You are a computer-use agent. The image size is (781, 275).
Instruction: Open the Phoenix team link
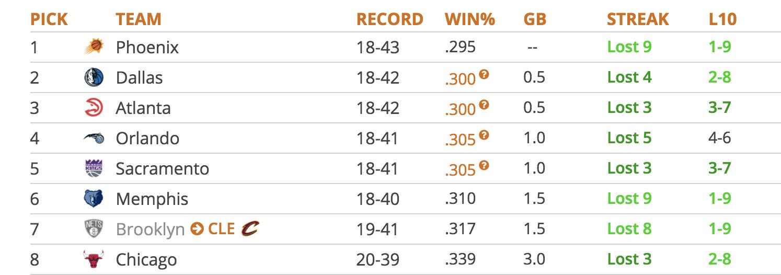(x=147, y=48)
